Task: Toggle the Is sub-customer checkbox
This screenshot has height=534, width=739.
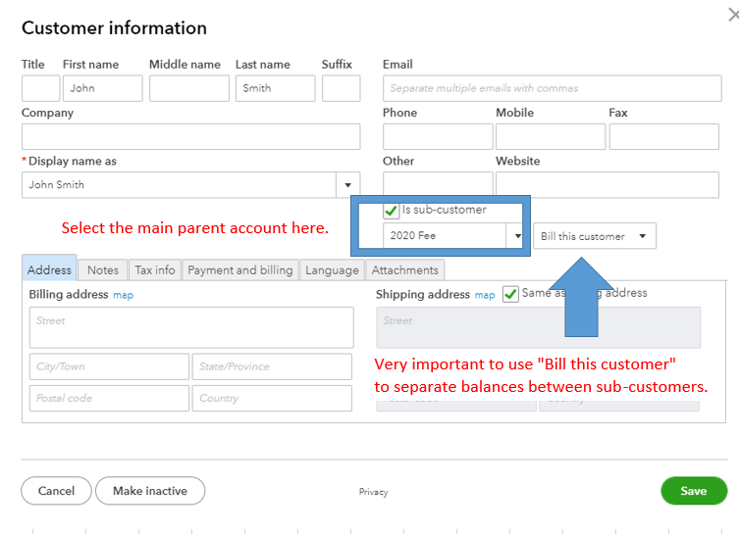Action: [392, 211]
